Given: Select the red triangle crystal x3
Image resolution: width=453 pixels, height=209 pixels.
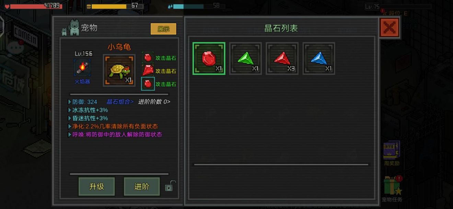Looking at the screenshot, I should click(282, 58).
